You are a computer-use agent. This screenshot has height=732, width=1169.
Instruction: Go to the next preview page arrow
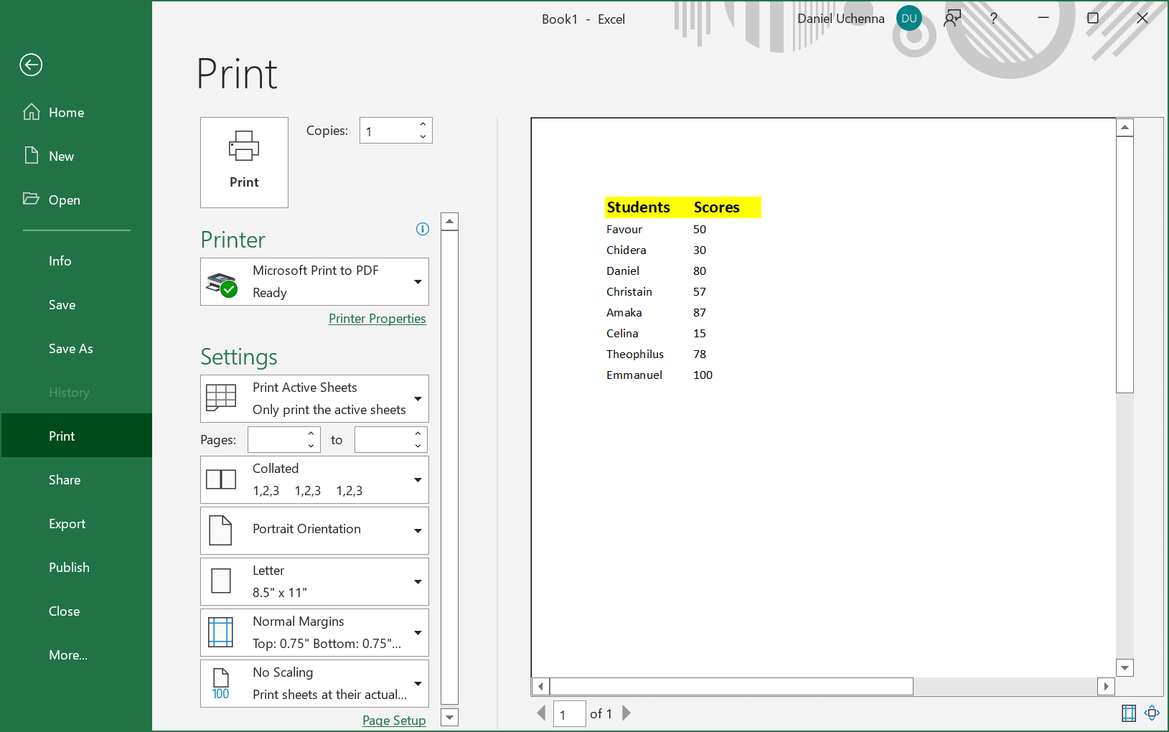pyautogui.click(x=626, y=713)
